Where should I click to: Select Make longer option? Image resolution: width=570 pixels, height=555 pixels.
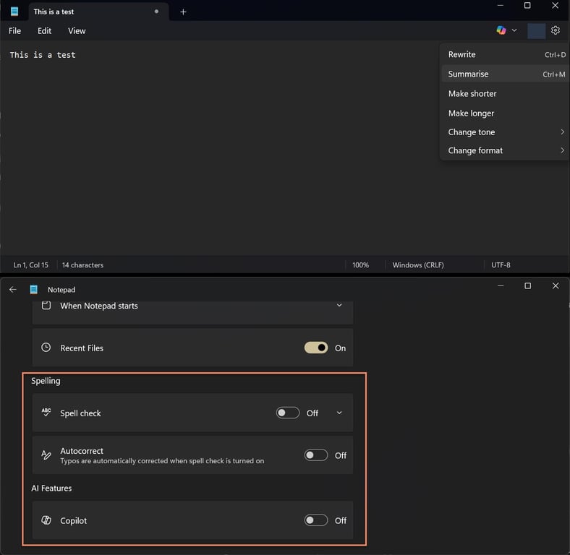click(506, 113)
